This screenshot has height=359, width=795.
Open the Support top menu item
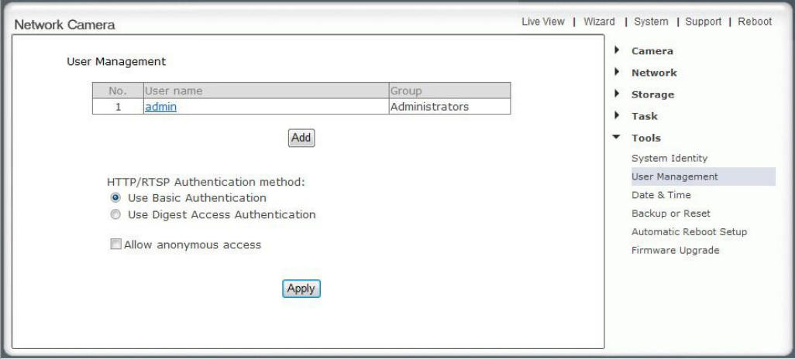click(704, 22)
